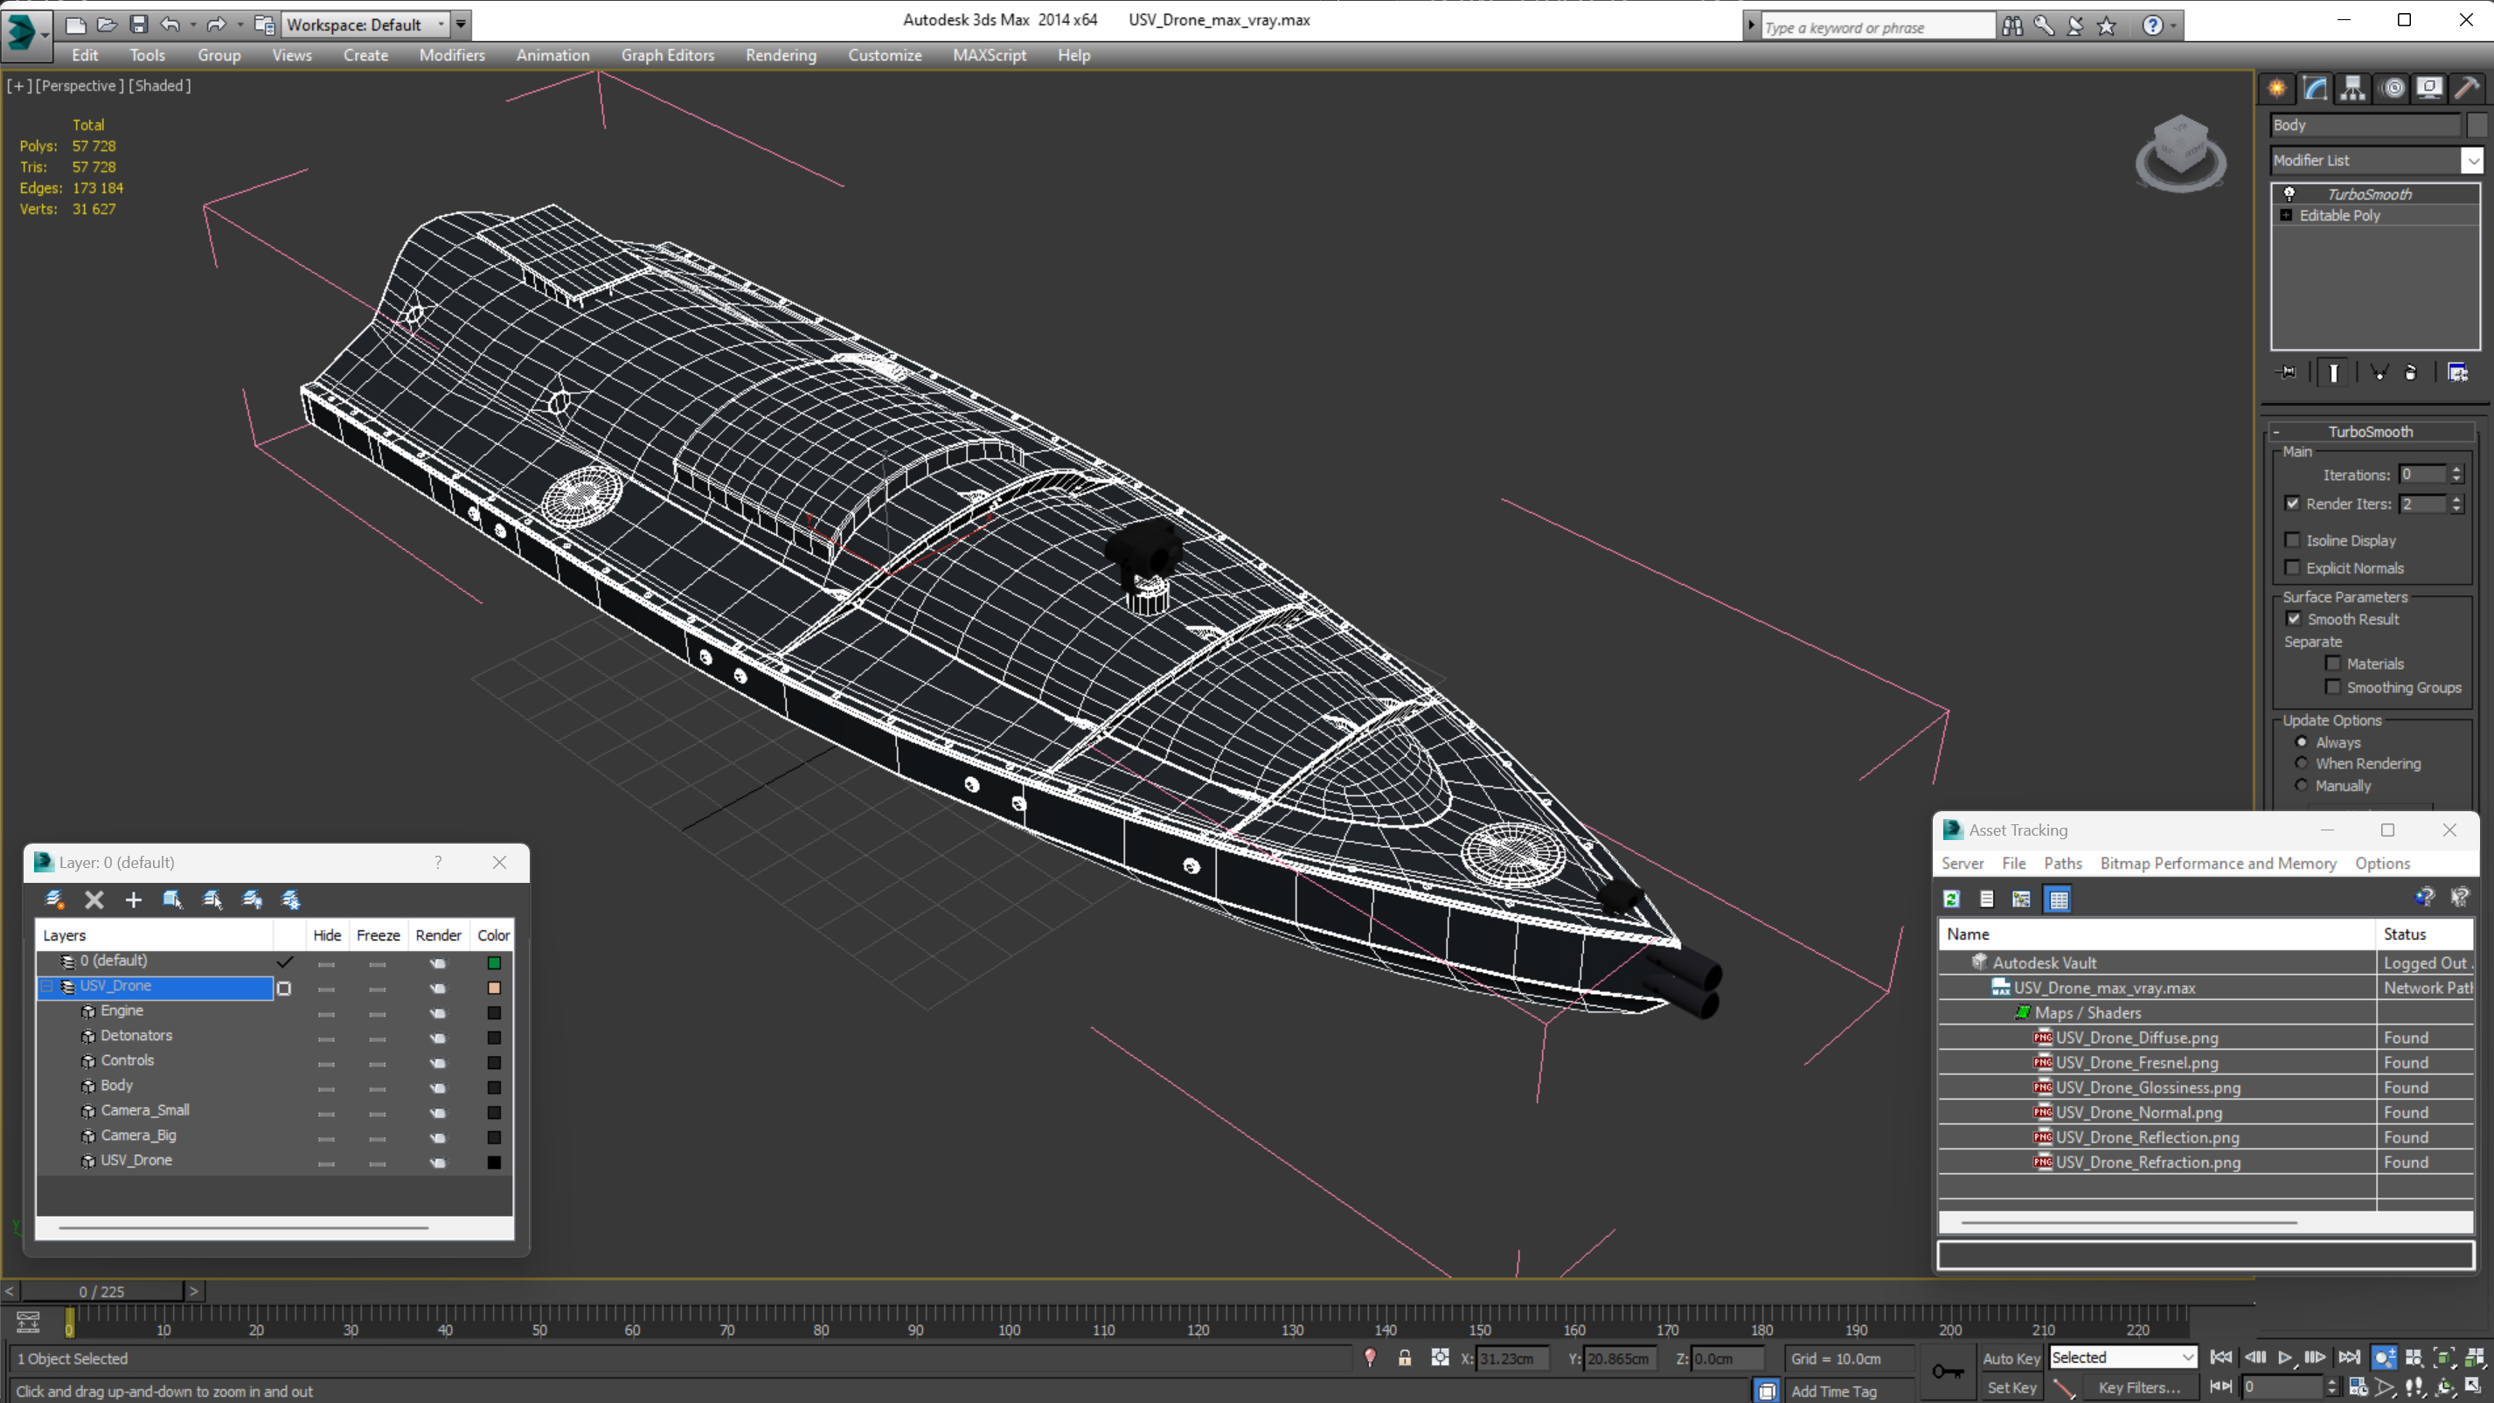Open the Graph Editors menu
The height and width of the screenshot is (1403, 2494).
tap(667, 55)
